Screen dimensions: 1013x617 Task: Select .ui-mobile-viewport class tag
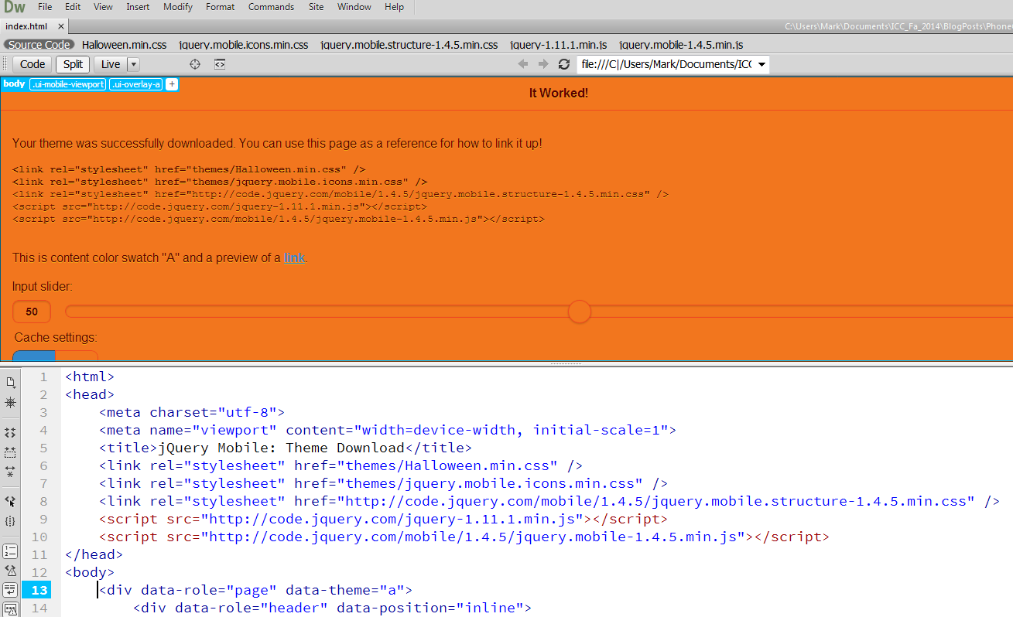click(67, 84)
